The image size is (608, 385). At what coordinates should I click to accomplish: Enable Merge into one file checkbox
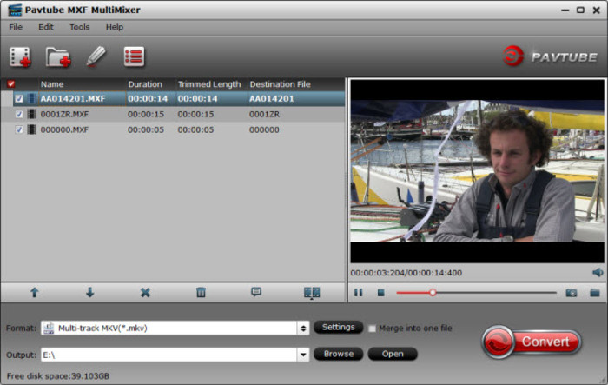(372, 329)
